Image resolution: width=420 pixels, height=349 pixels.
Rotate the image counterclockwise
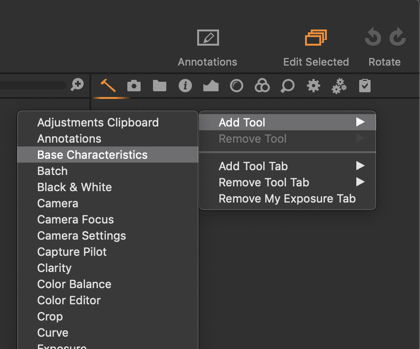tap(373, 38)
